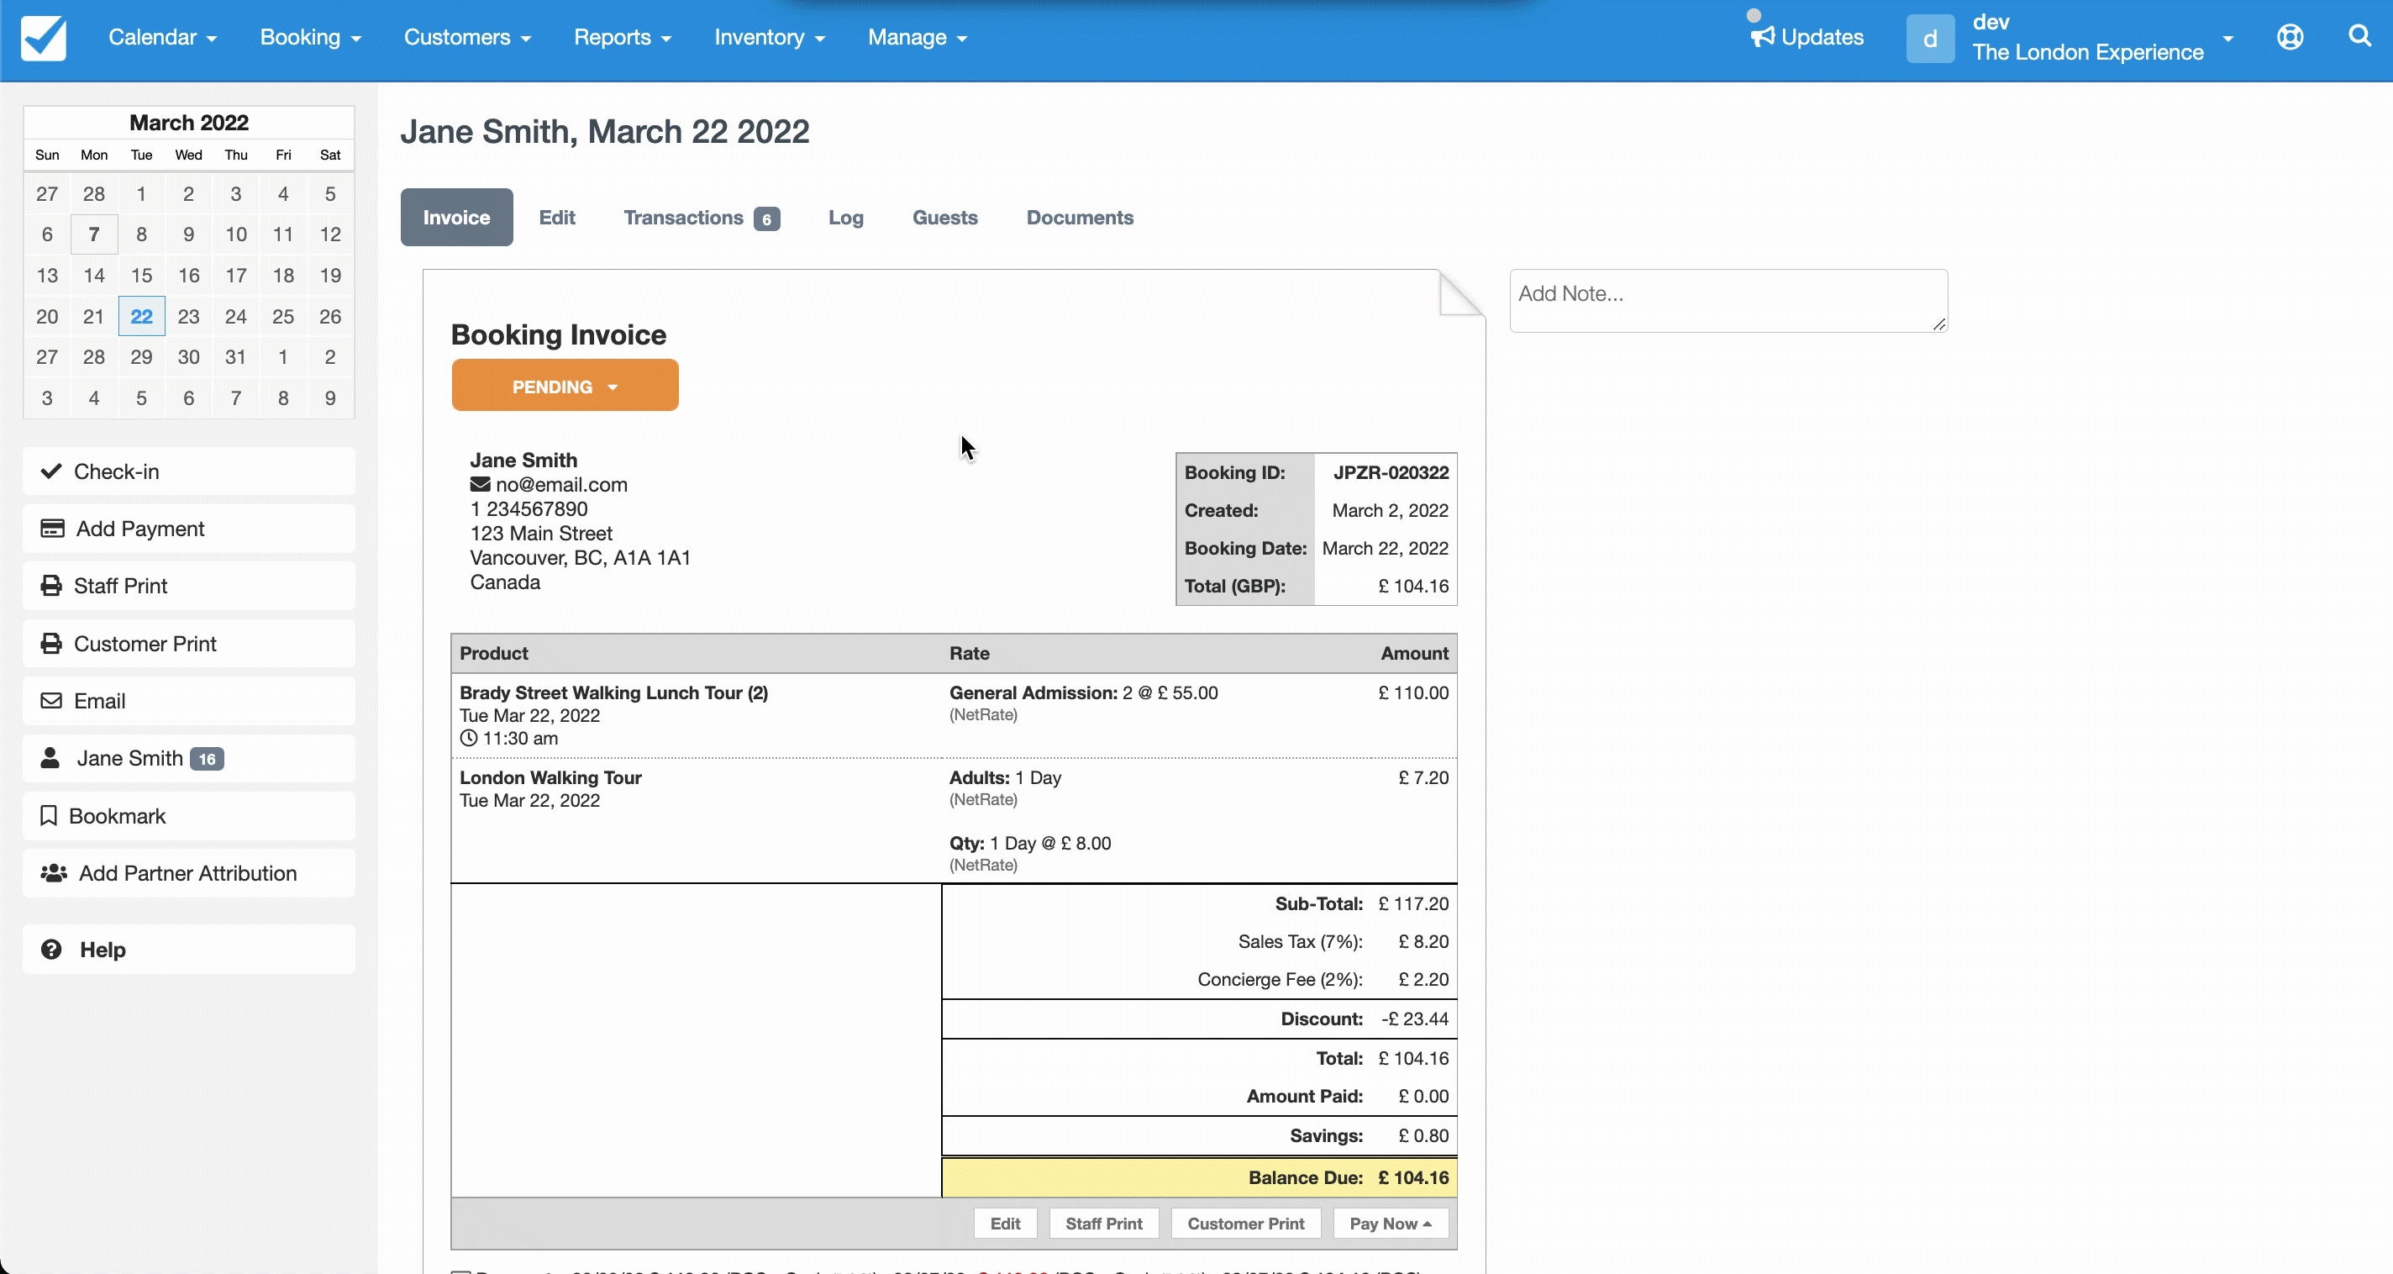Click the 16 badge beside Jane Smith

pyautogui.click(x=206, y=758)
